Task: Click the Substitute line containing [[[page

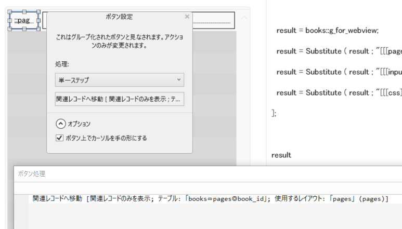Action: point(339,51)
